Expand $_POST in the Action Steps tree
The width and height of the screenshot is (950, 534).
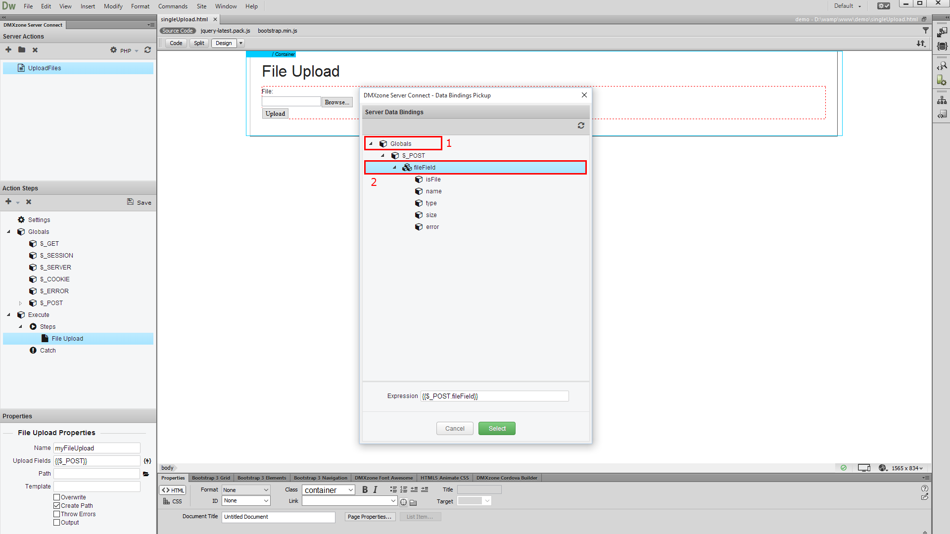coord(20,303)
